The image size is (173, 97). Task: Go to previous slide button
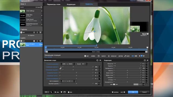coord(115,92)
